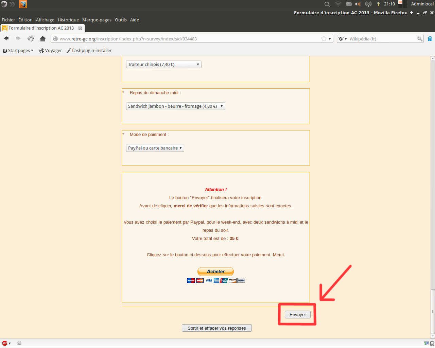Open the Startpages bookmark folder
The width and height of the screenshot is (435, 348).
[18, 51]
